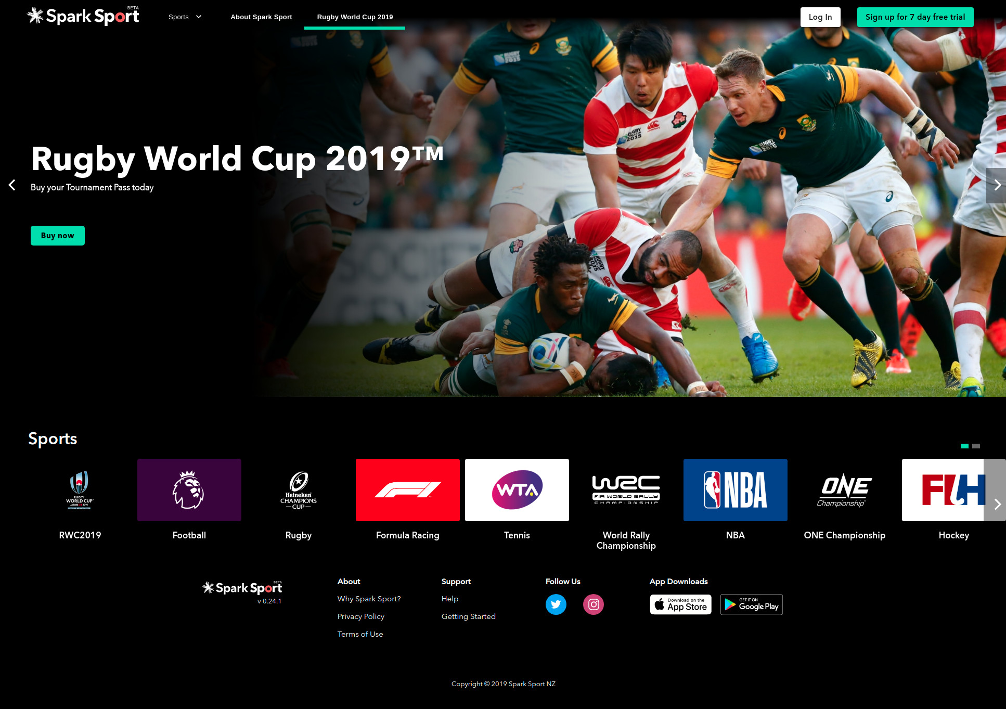Open Spark Sport Twitter page
Image resolution: width=1006 pixels, height=709 pixels.
pos(556,604)
